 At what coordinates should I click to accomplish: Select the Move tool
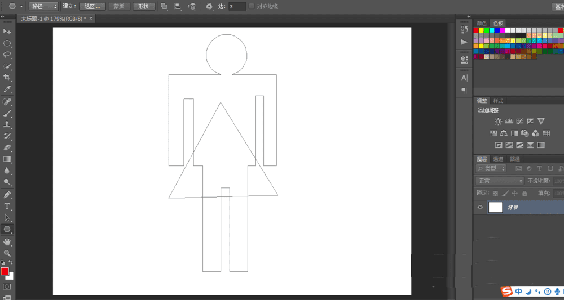(x=7, y=32)
